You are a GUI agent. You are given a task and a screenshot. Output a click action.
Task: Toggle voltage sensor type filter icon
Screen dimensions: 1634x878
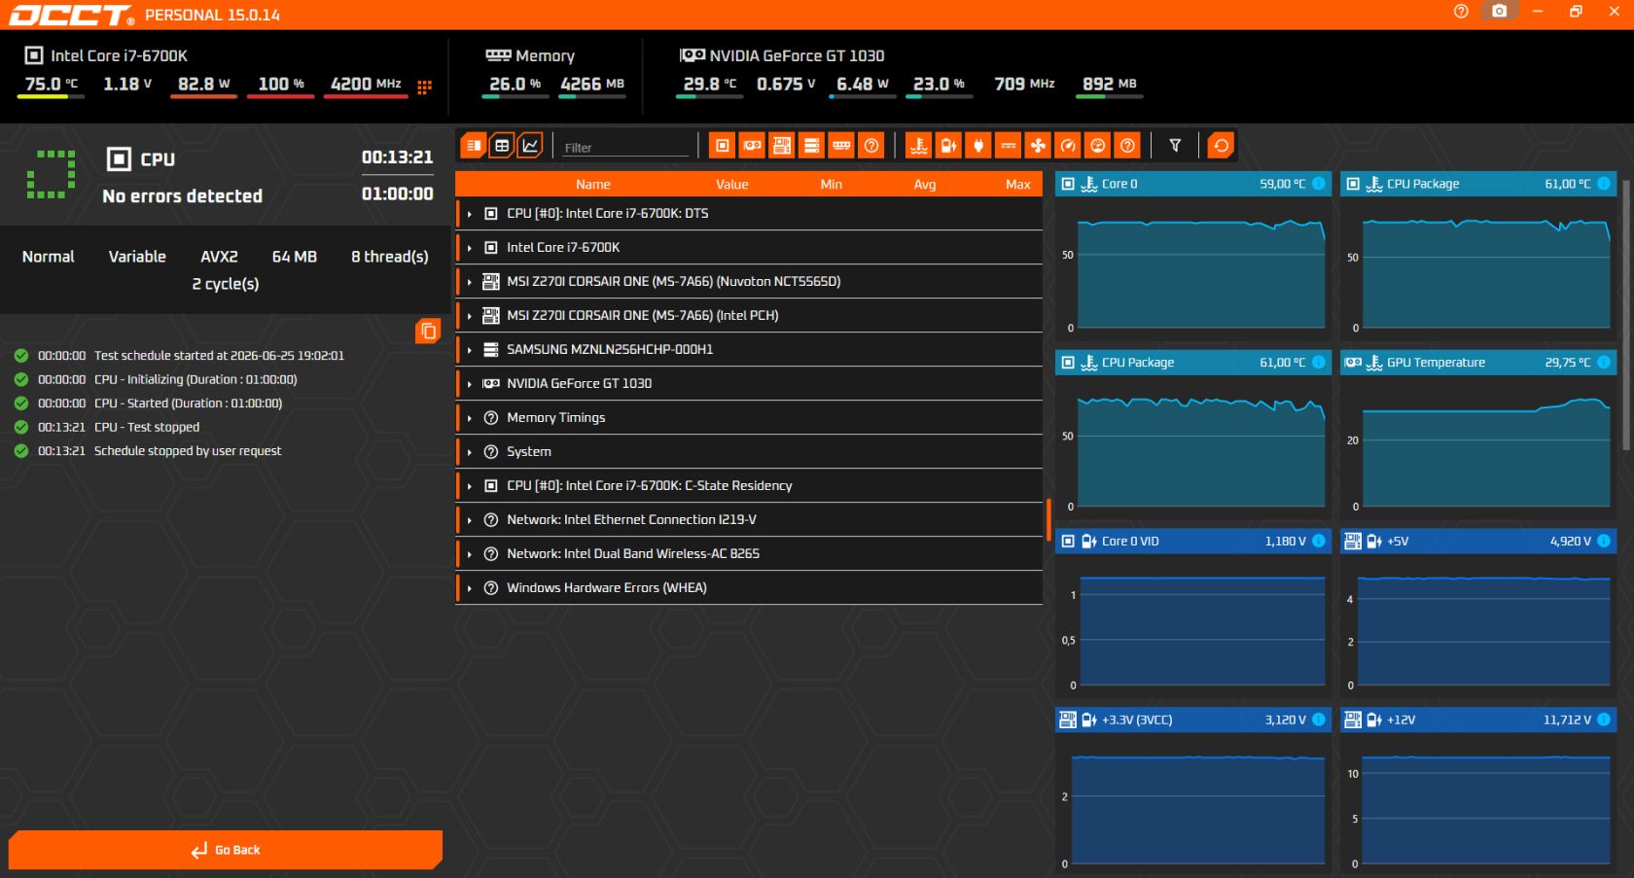[x=948, y=146]
